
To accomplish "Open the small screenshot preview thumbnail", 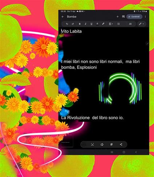I will pos(67,141).
